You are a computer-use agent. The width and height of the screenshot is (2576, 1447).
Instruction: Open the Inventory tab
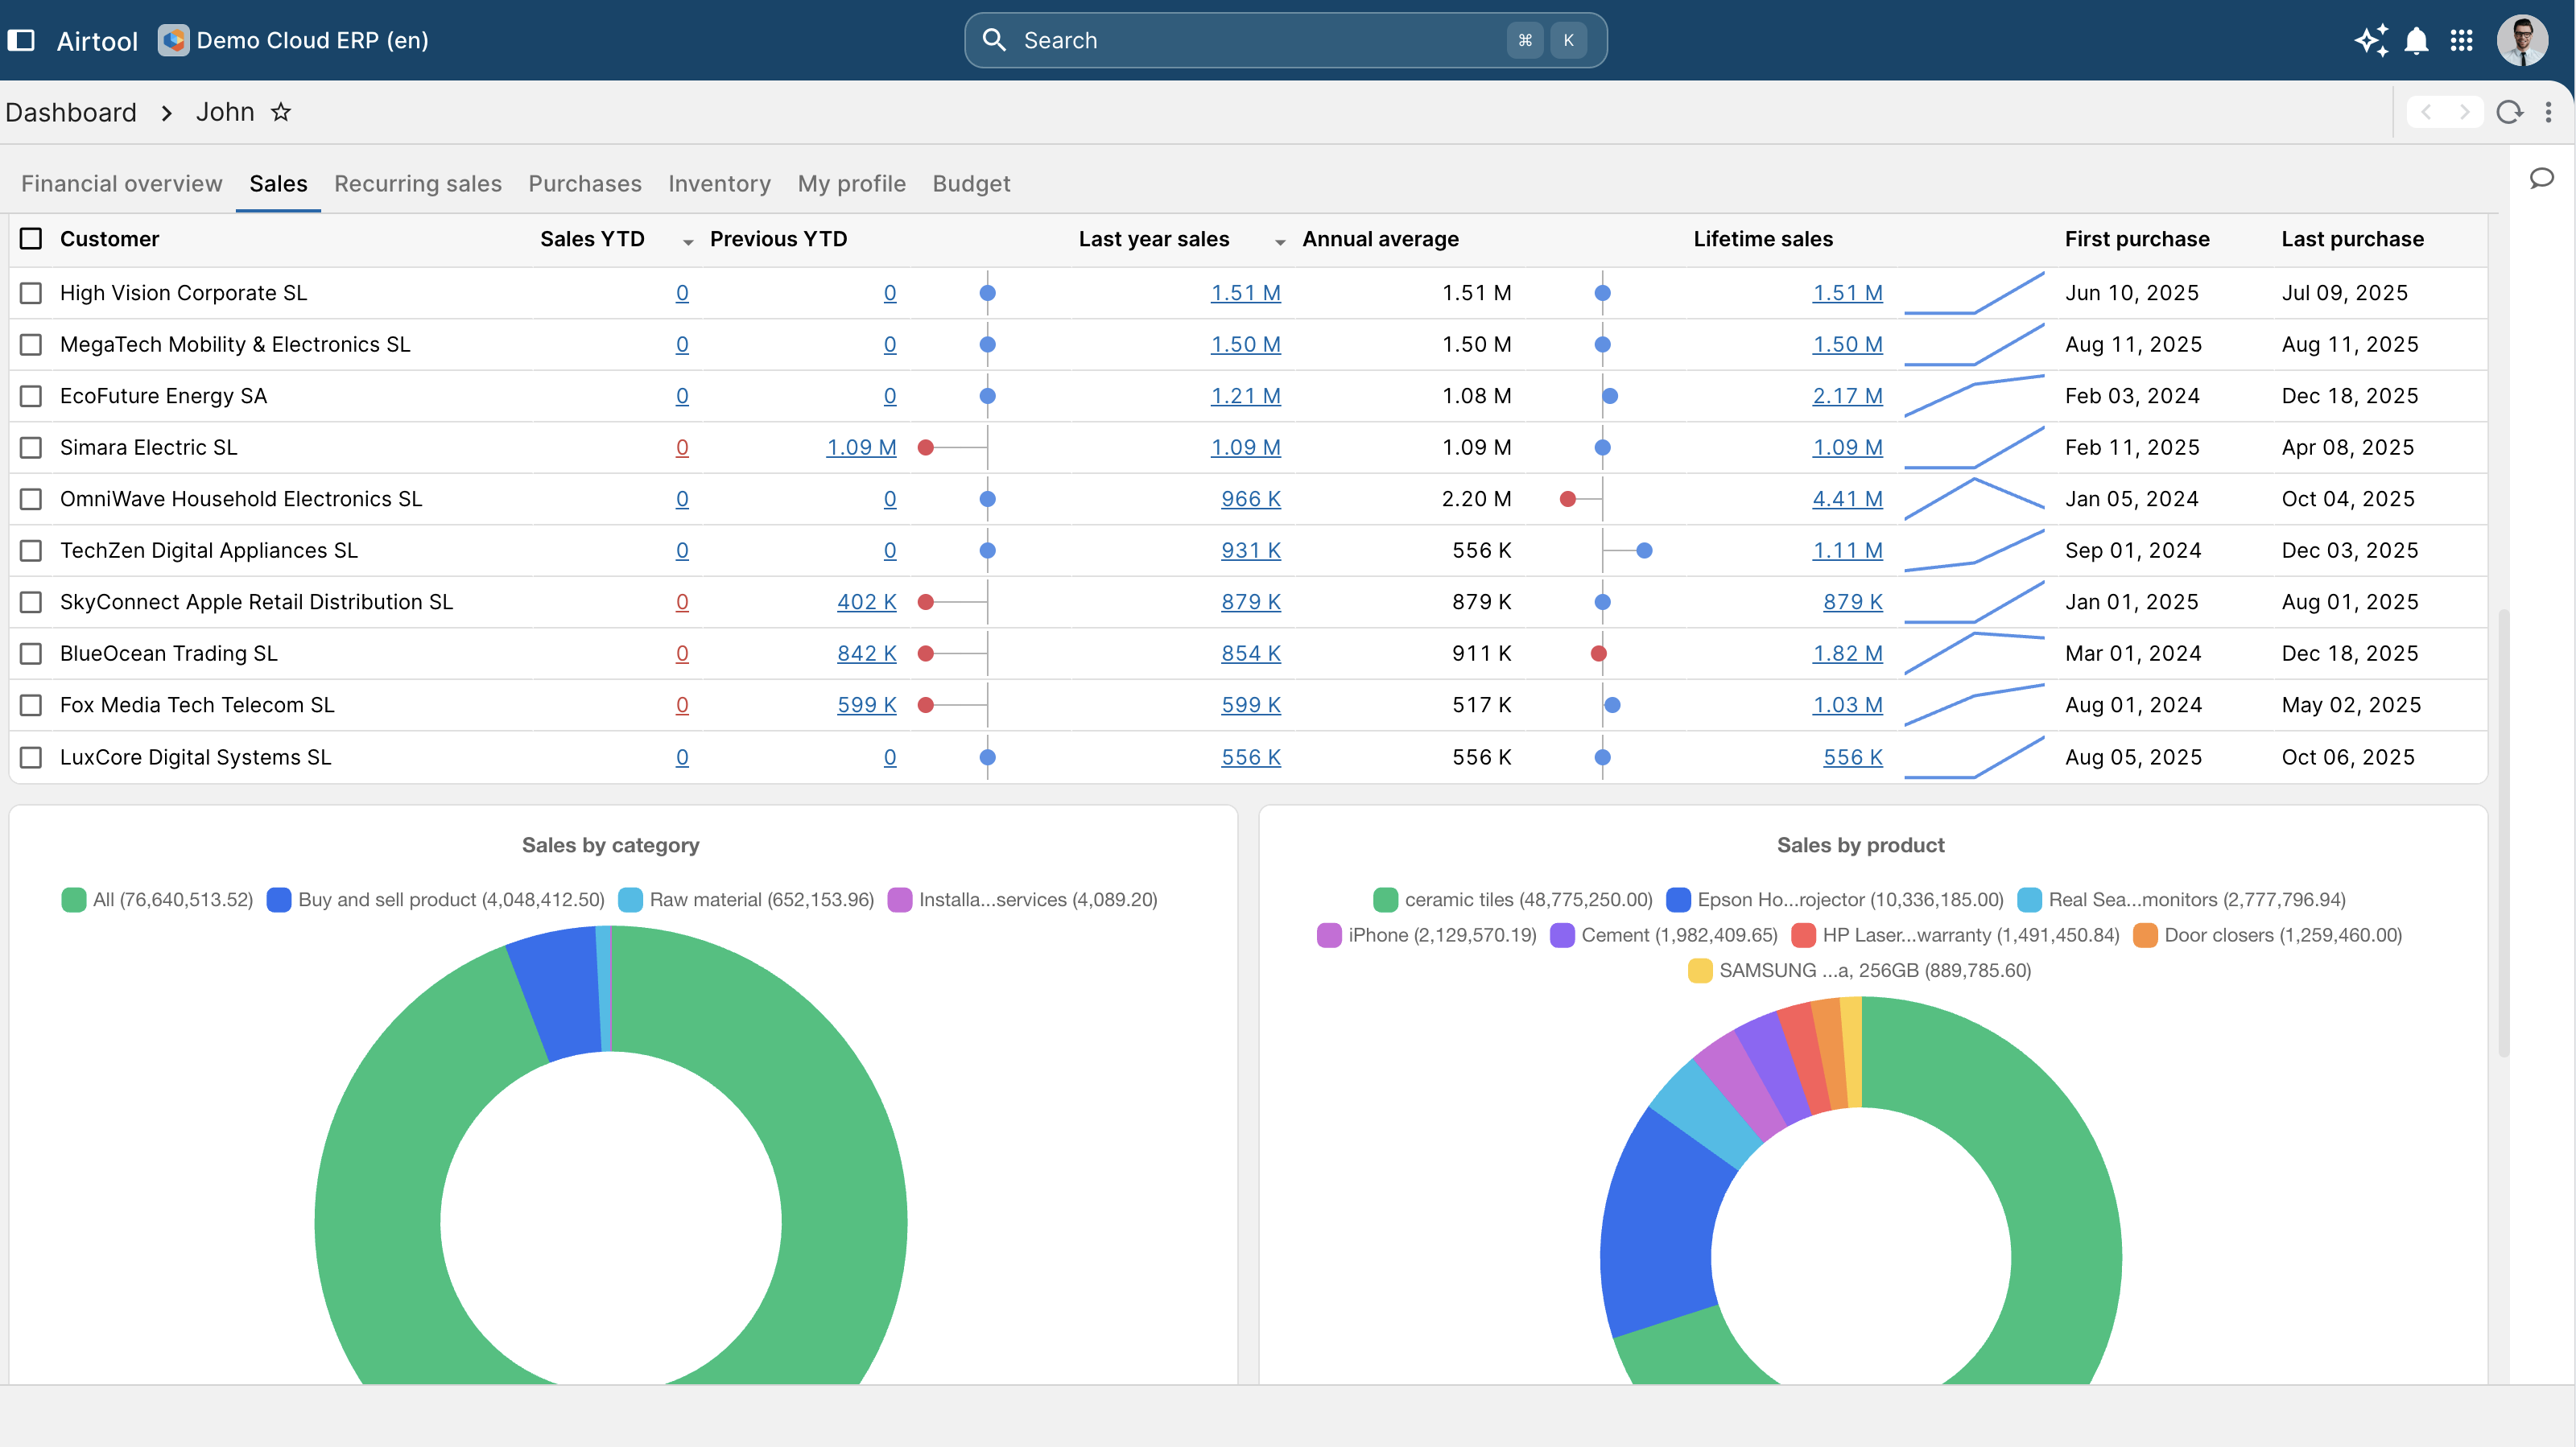point(720,184)
